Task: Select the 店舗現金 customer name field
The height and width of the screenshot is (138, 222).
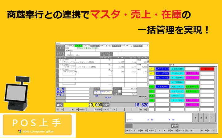Action: pos(80,50)
